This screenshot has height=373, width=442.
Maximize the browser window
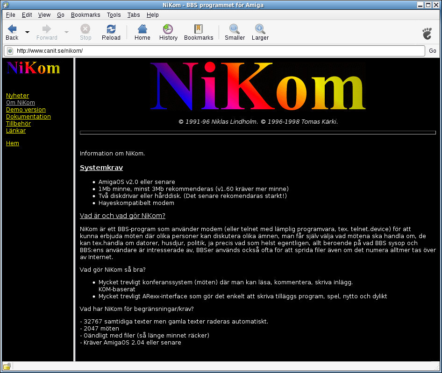(428, 5)
